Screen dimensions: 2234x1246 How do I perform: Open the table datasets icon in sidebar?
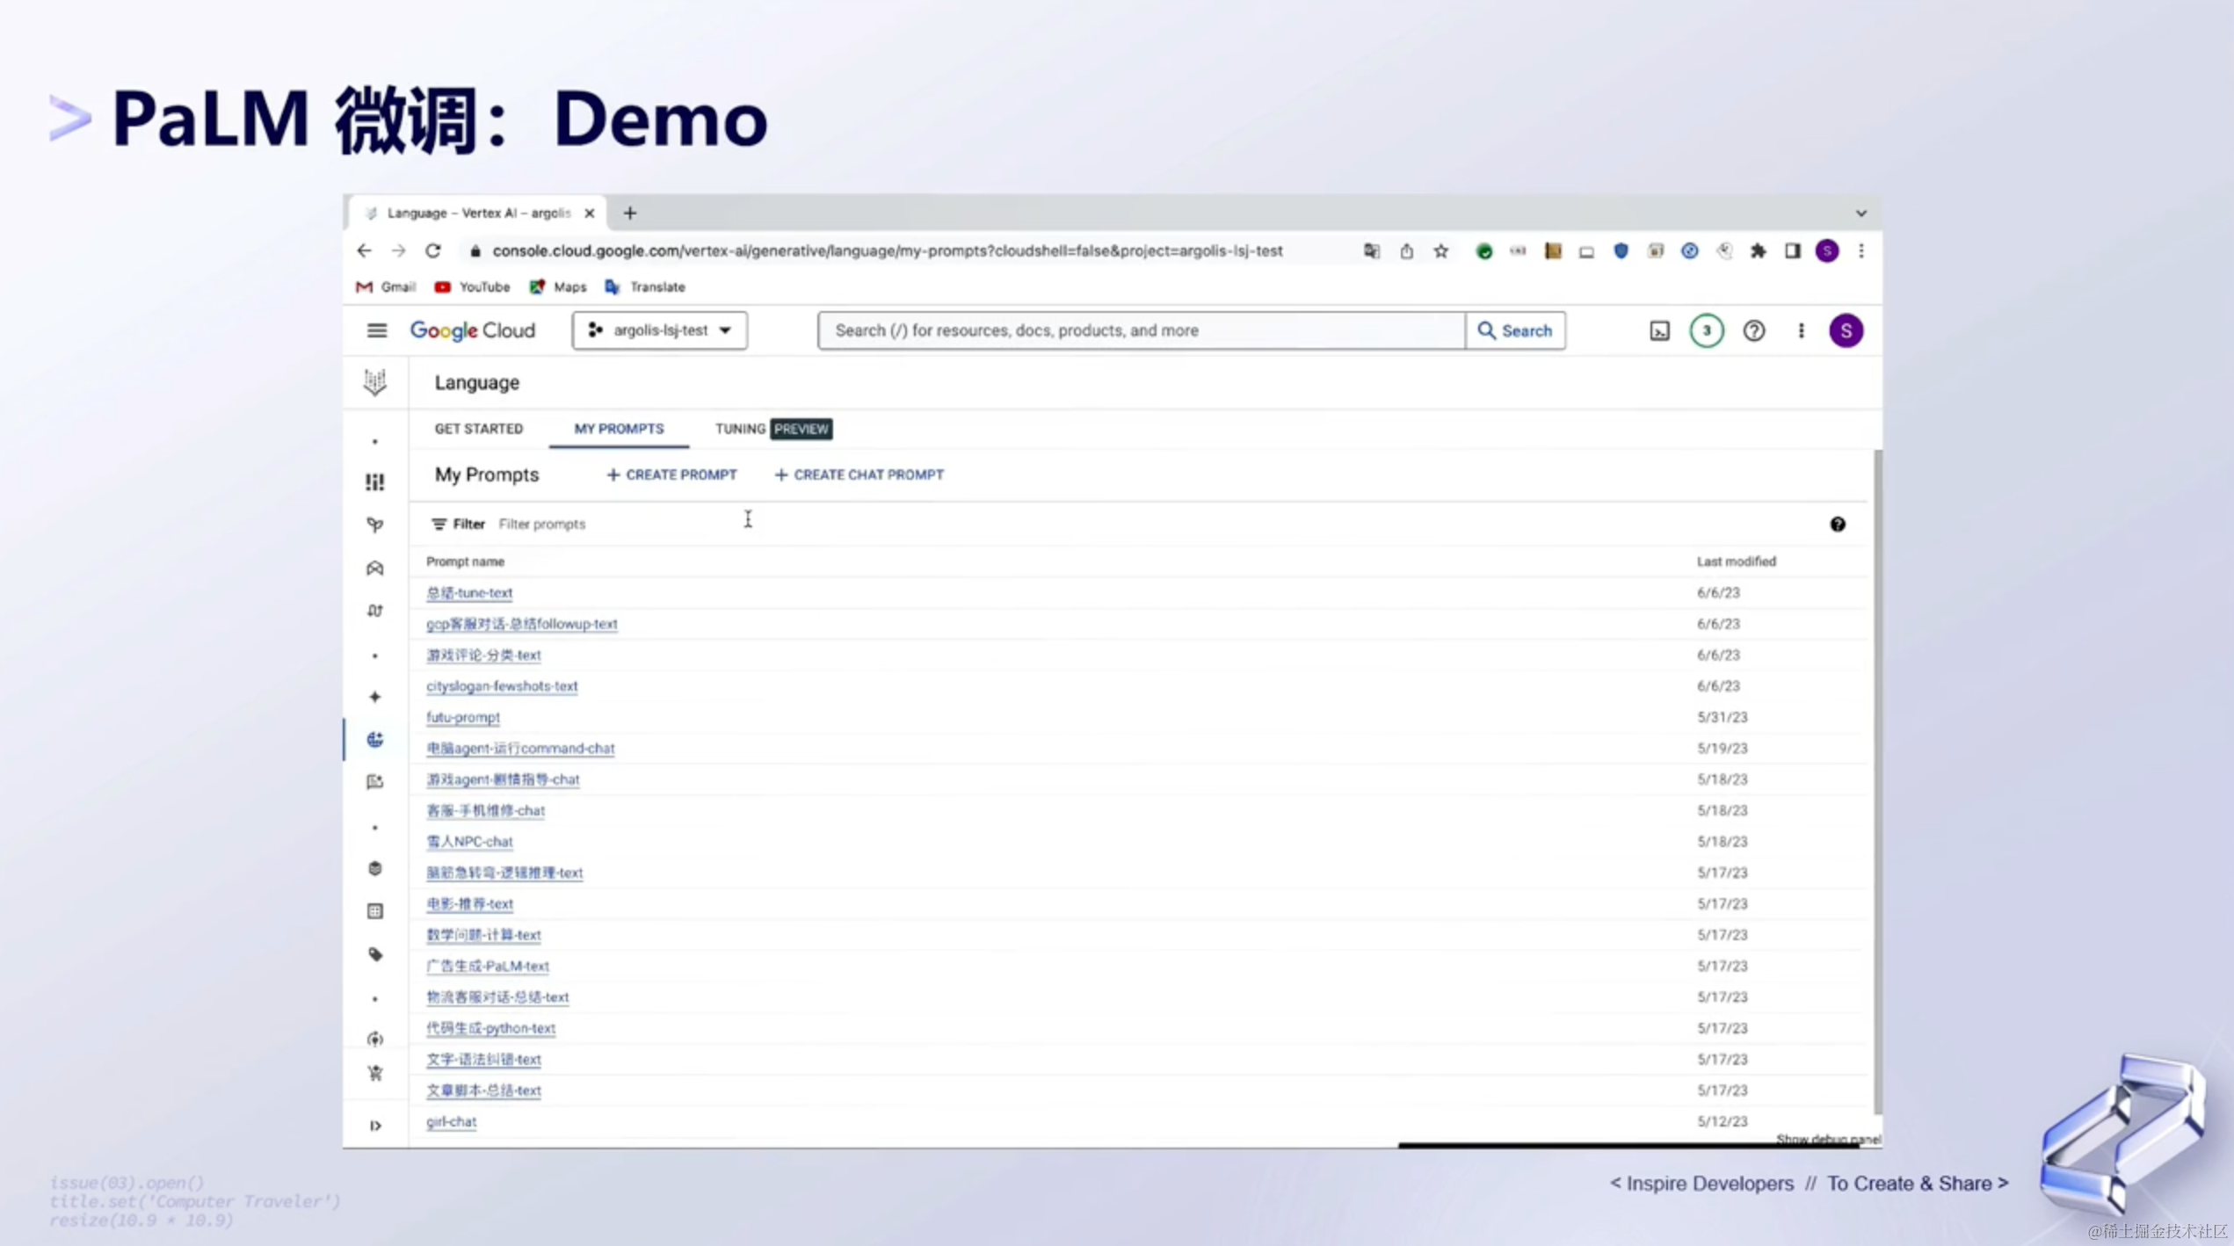[x=375, y=911]
